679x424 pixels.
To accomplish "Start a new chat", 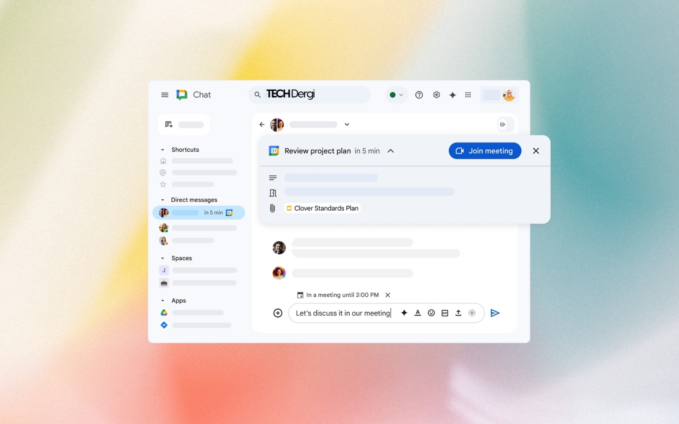I will click(168, 124).
